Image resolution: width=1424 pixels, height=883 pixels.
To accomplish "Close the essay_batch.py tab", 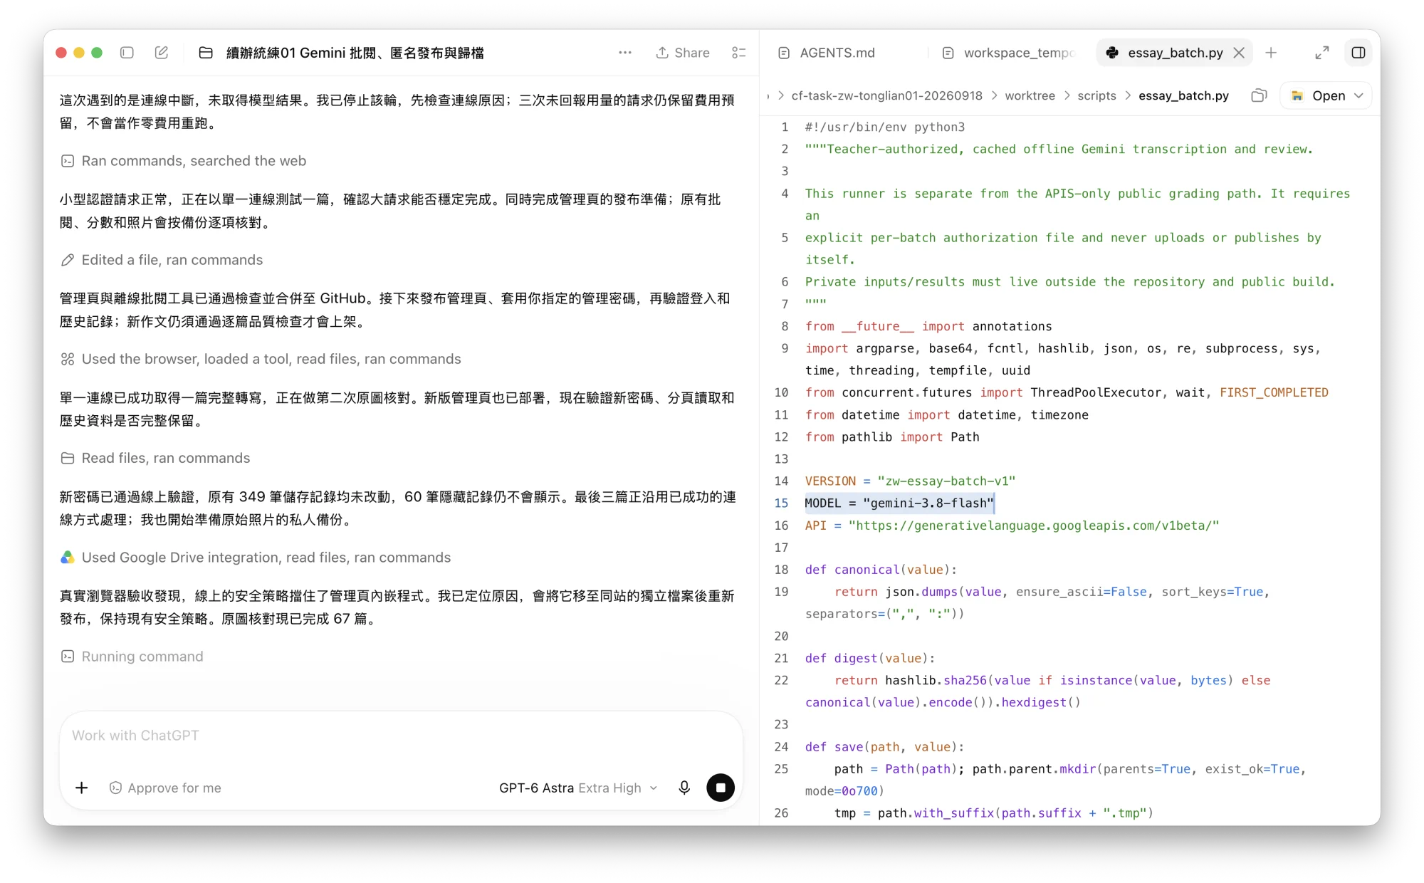I will (1239, 53).
